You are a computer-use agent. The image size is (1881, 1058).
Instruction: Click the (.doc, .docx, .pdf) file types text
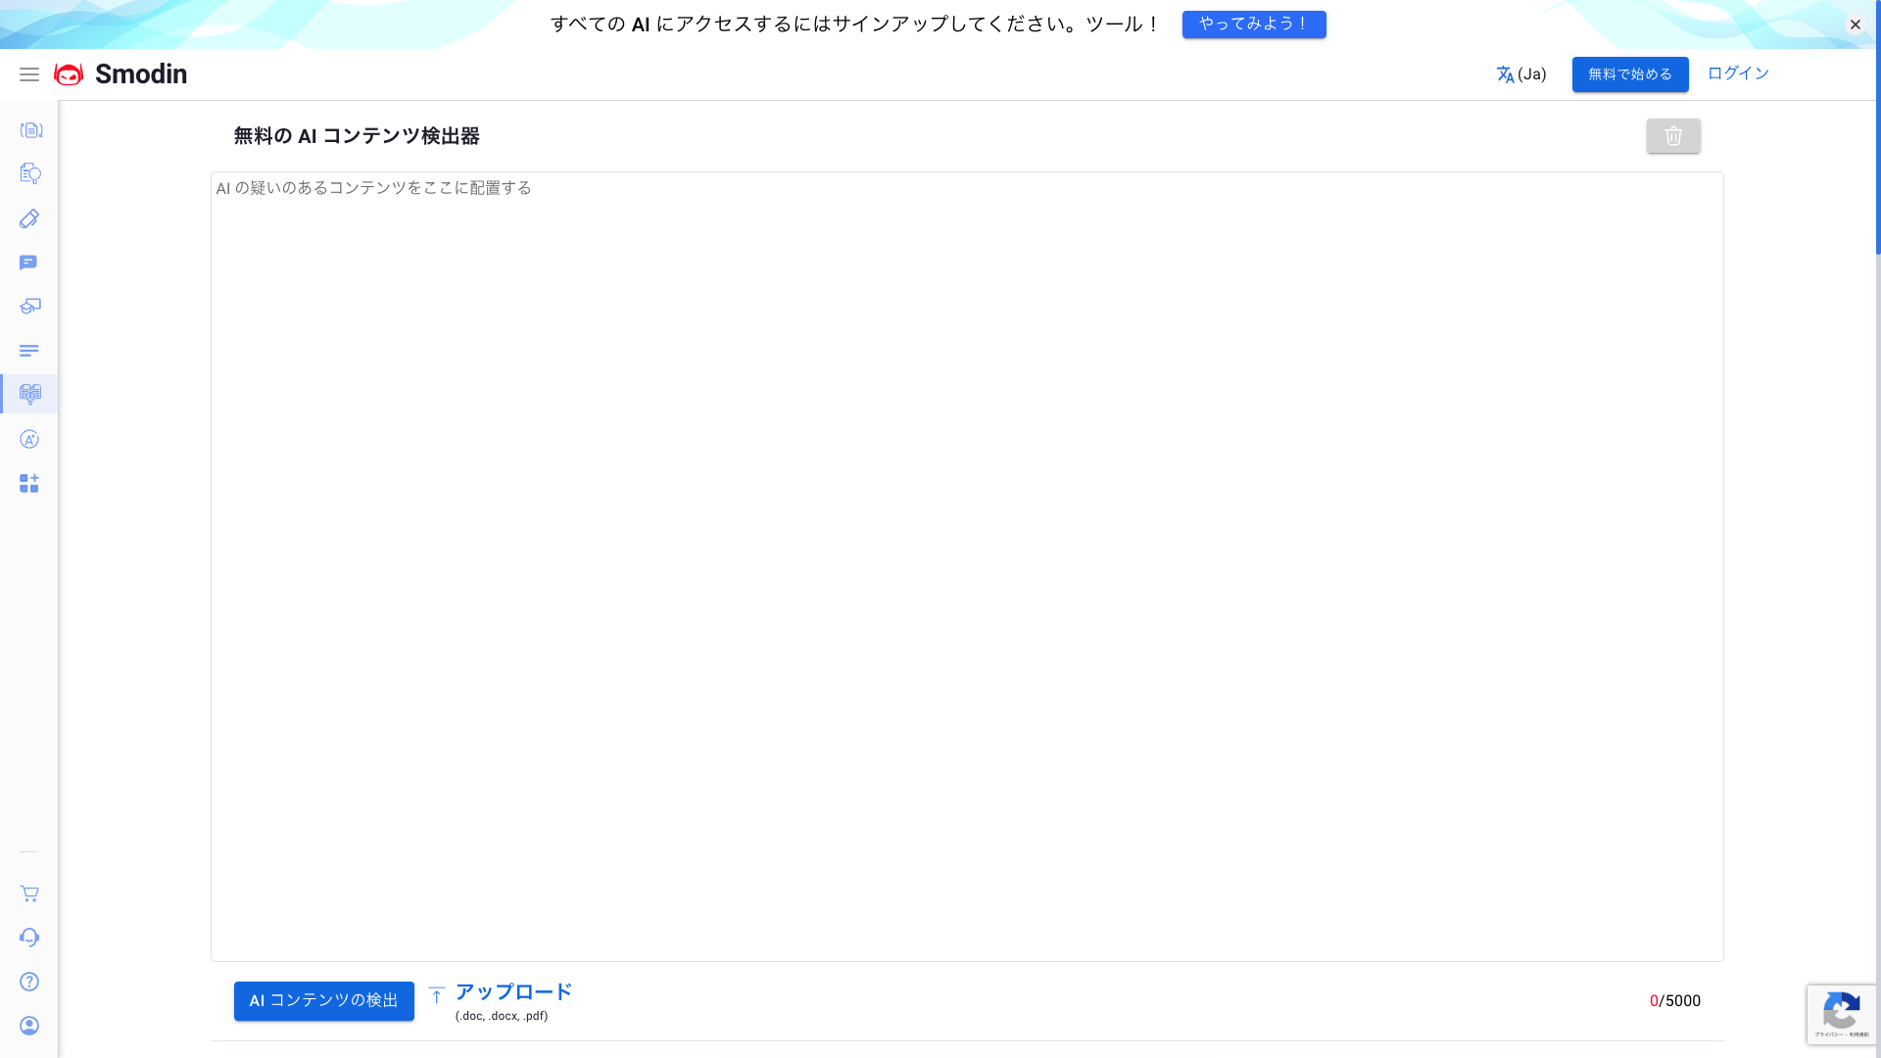502,1016
